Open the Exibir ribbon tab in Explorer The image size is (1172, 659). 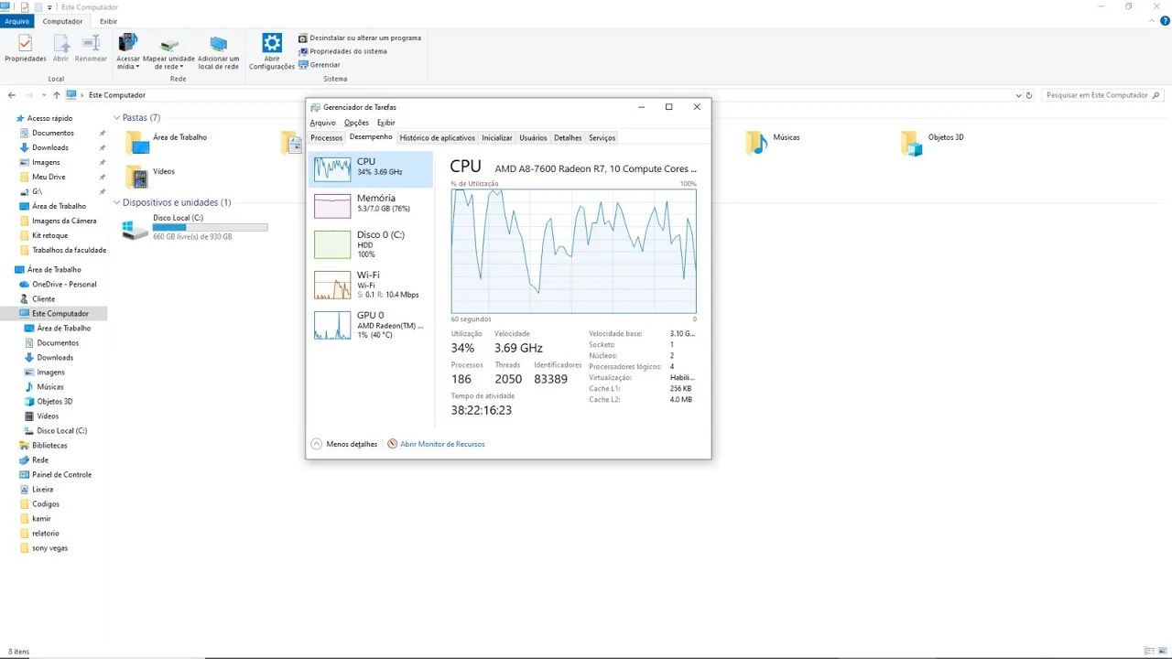point(108,21)
